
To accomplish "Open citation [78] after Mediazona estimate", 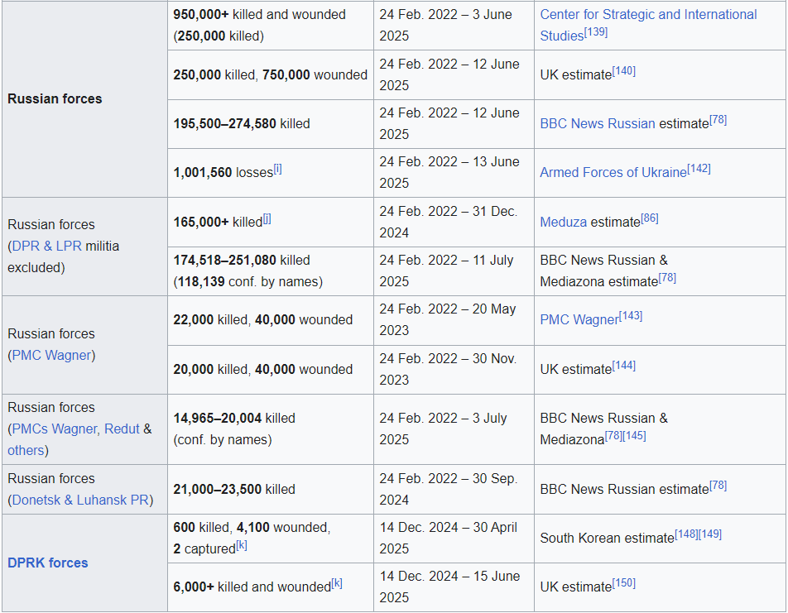I will click(667, 278).
